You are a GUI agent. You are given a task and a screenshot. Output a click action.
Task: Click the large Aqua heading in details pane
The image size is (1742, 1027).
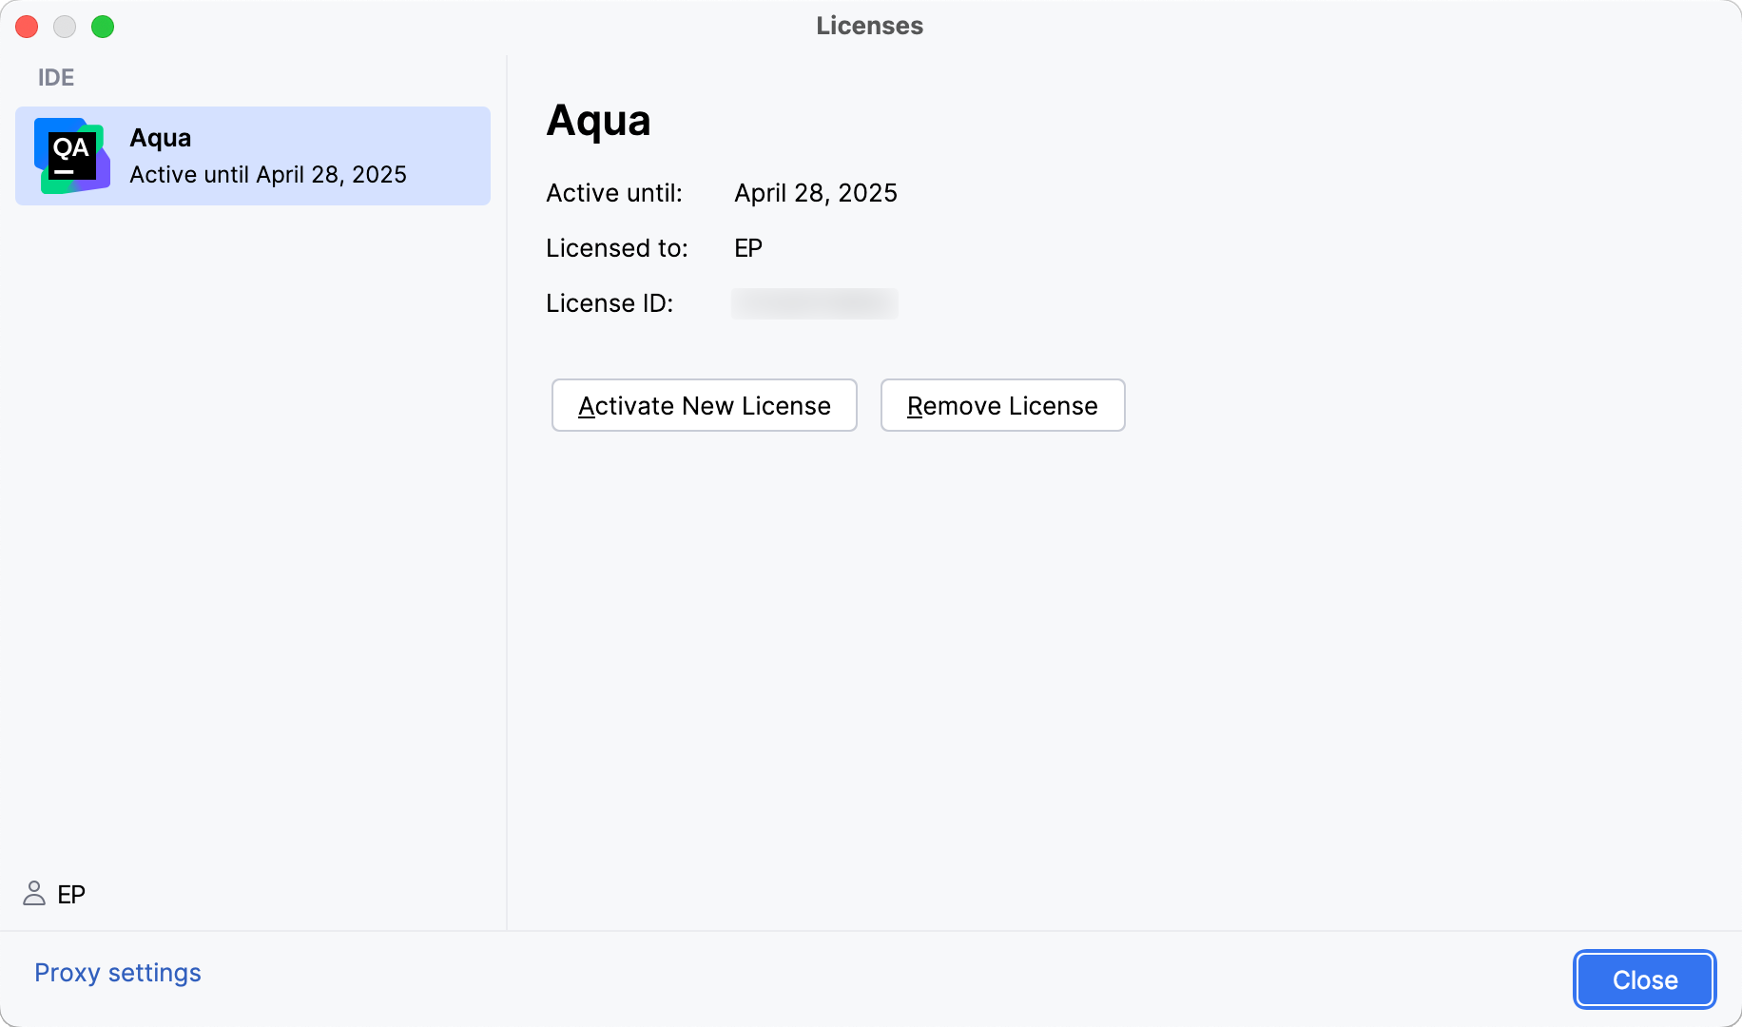(x=599, y=121)
